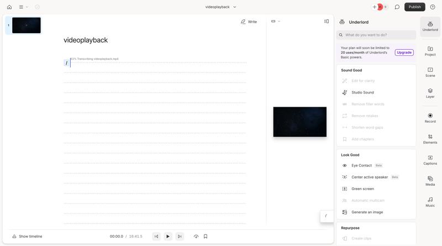Select scene 1 thumbnail
The width and height of the screenshot is (442, 246).
tap(26, 25)
